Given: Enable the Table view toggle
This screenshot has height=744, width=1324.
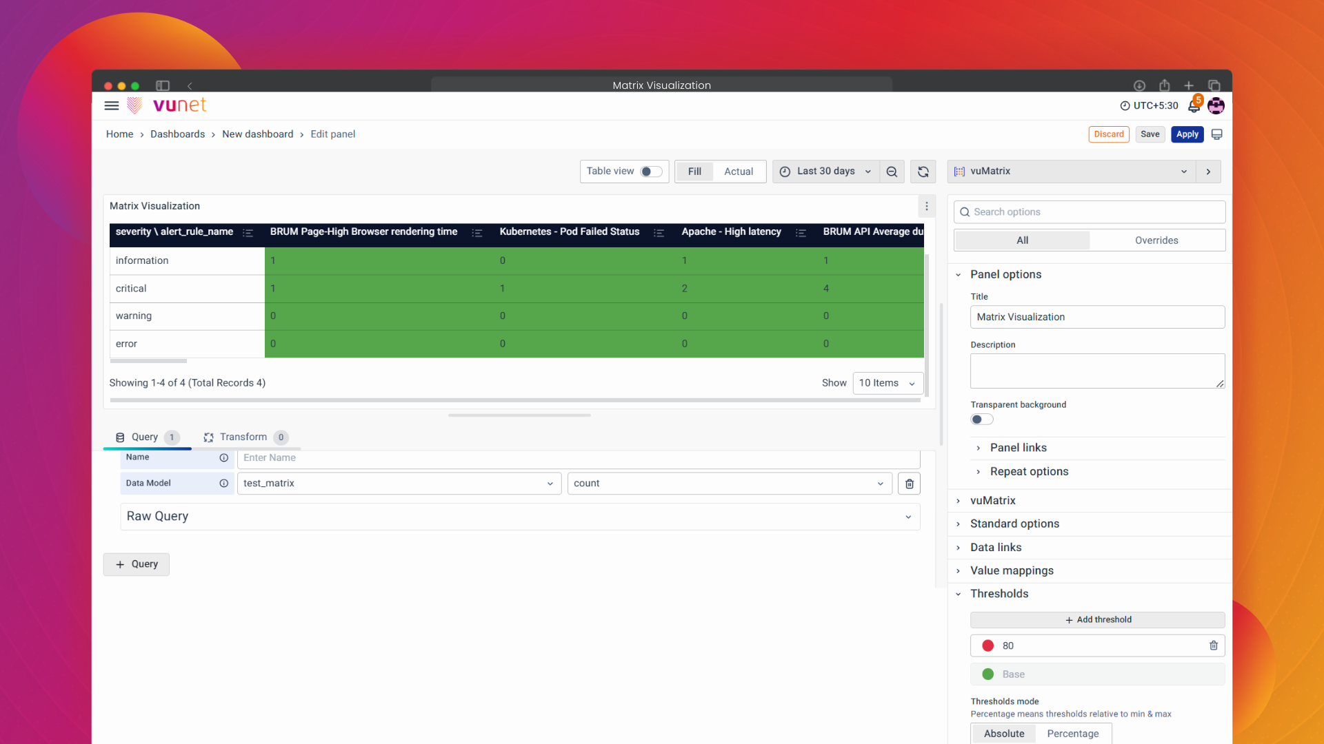Looking at the screenshot, I should [650, 172].
